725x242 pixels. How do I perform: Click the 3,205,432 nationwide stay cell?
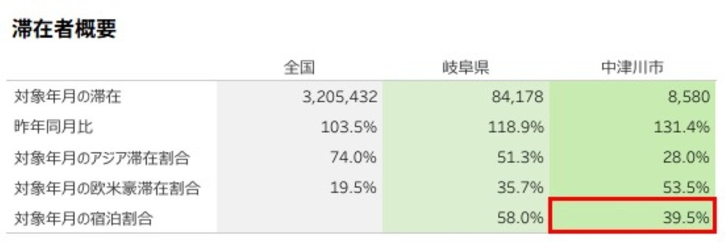[x=340, y=97]
